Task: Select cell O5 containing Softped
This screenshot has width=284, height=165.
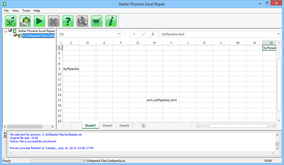Action: coord(269,48)
